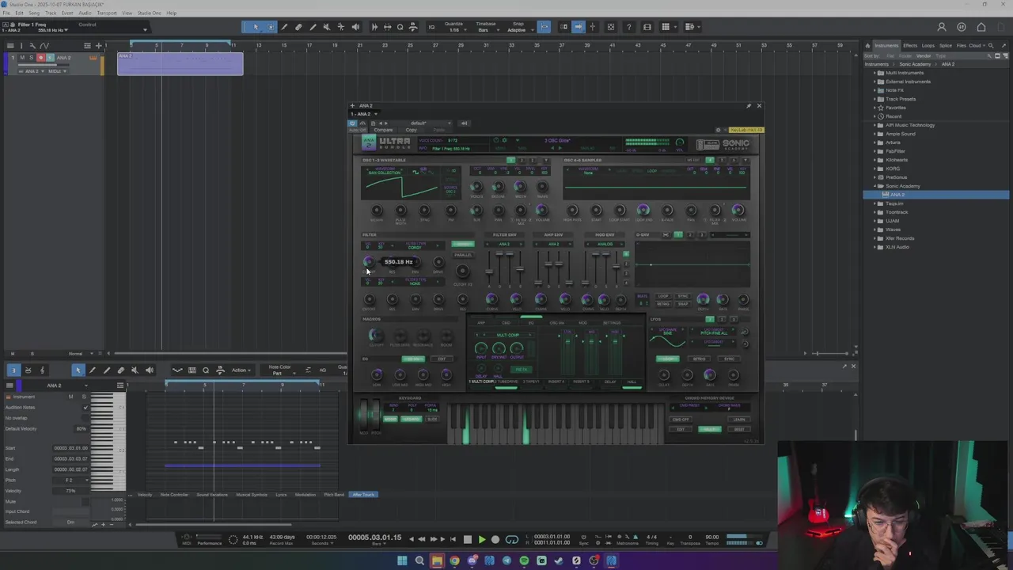Open the Studio One menu

(x=149, y=13)
